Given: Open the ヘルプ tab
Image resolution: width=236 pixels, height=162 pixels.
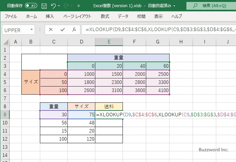Looking at the screenshot, I should click(x=177, y=16).
